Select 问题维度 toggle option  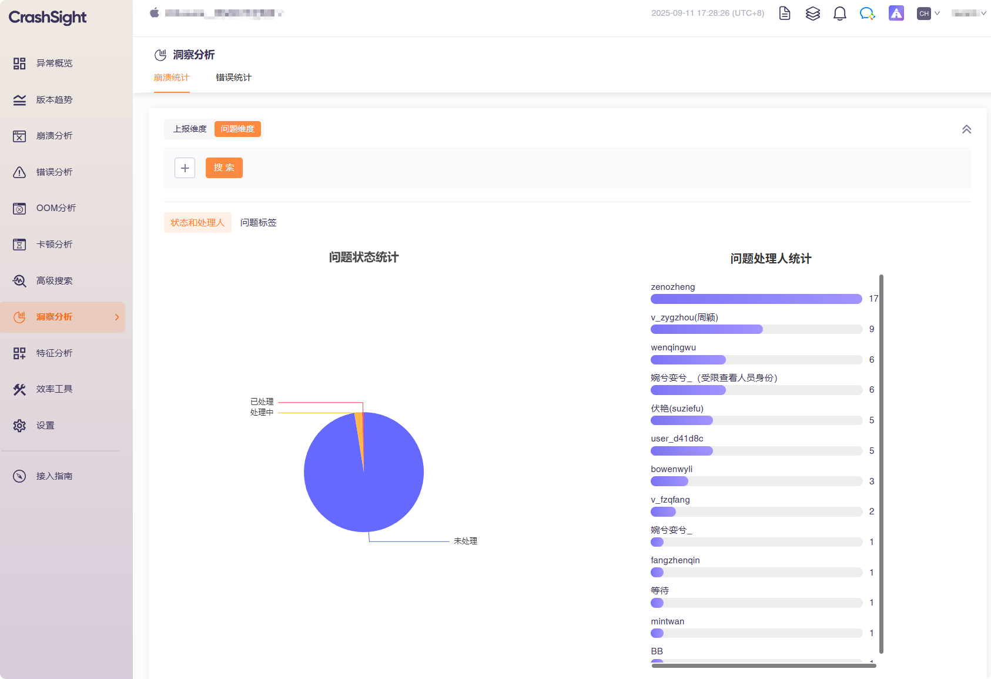coord(237,129)
